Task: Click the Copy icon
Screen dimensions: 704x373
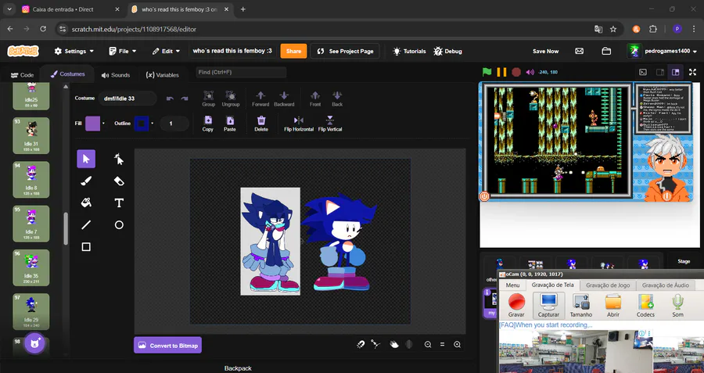Action: (x=208, y=124)
